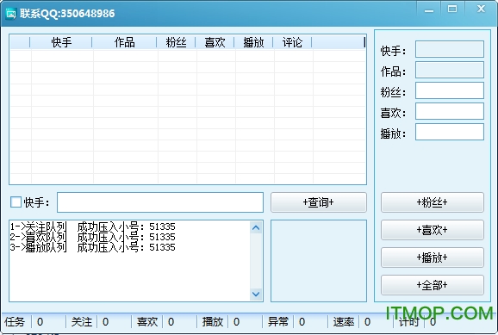498x335 pixels.
Task: Click the title text 联系QQ:350648986
Action: (x=67, y=14)
